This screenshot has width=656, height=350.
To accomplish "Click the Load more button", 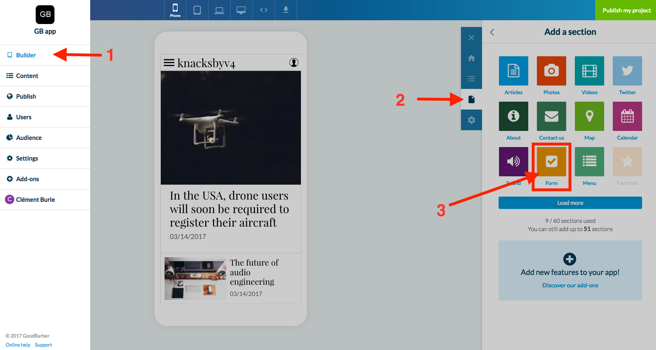I will tap(570, 203).
